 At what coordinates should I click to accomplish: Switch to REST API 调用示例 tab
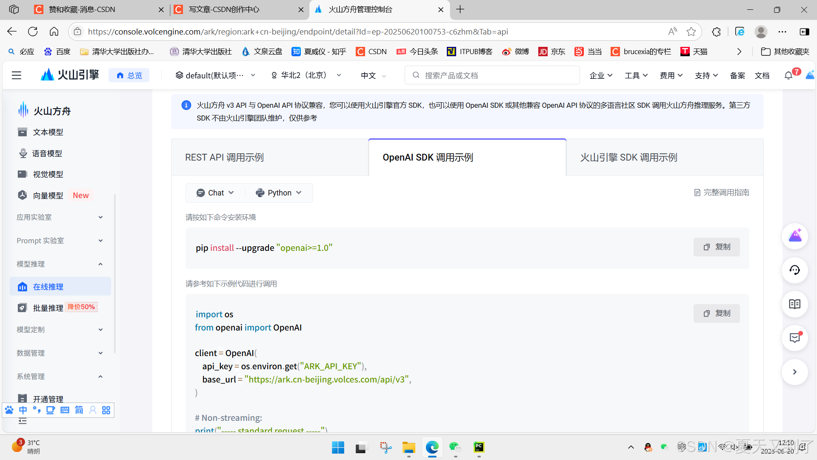225,158
